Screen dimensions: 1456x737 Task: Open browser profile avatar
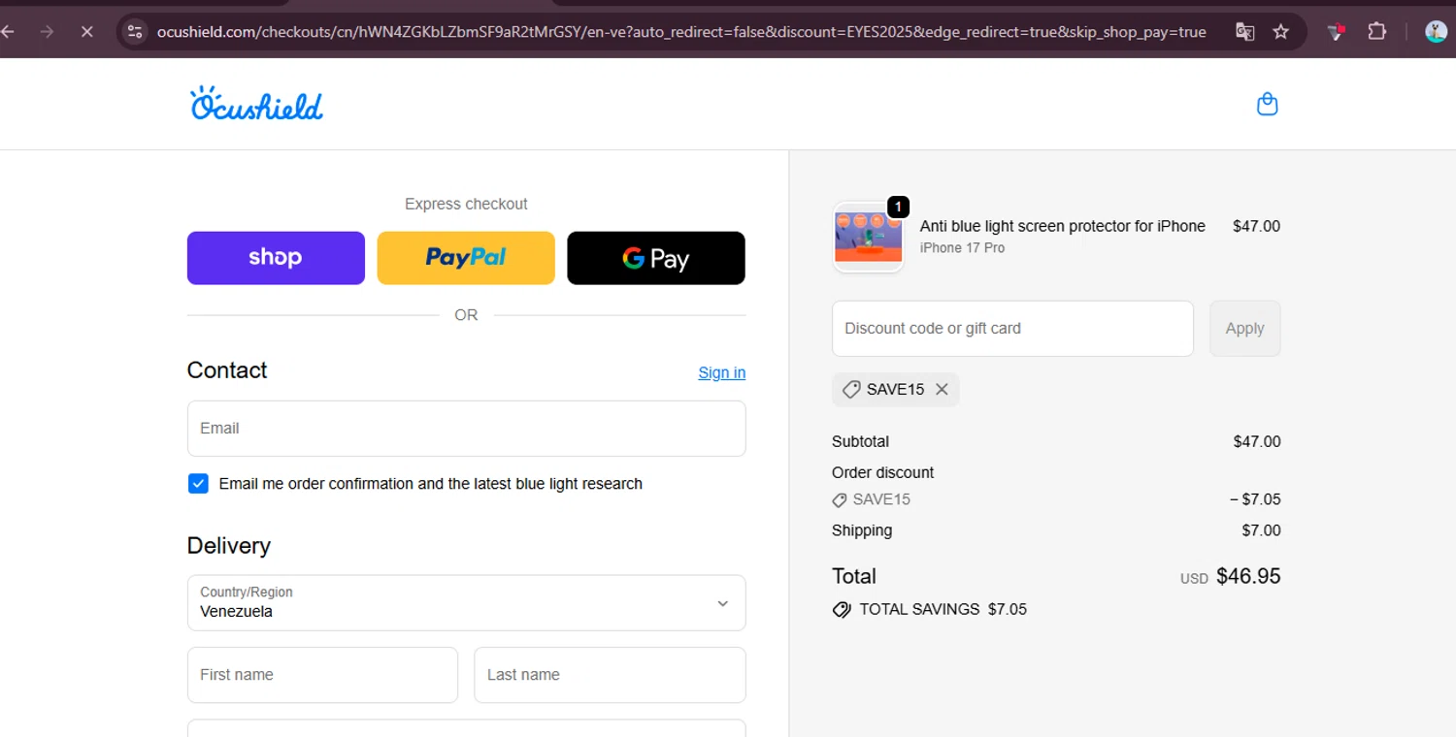tap(1436, 32)
